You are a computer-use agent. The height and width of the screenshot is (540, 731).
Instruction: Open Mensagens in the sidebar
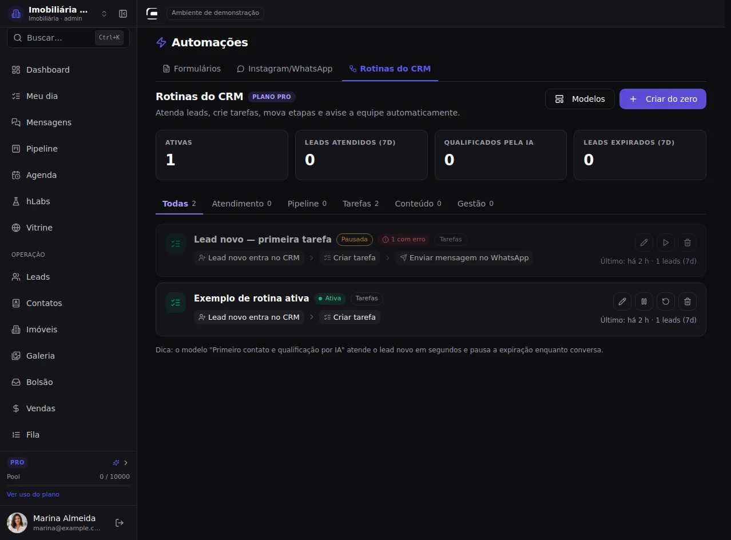pyautogui.click(x=69, y=122)
